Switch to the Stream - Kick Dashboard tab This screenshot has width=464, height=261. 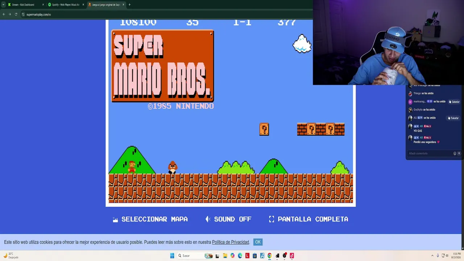point(25,5)
